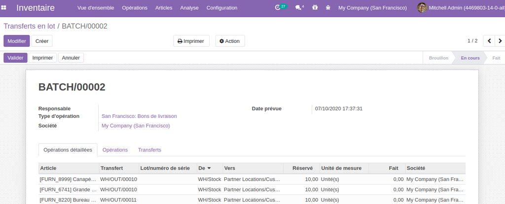Open San Francisco: Bons de livraison link

point(139,116)
